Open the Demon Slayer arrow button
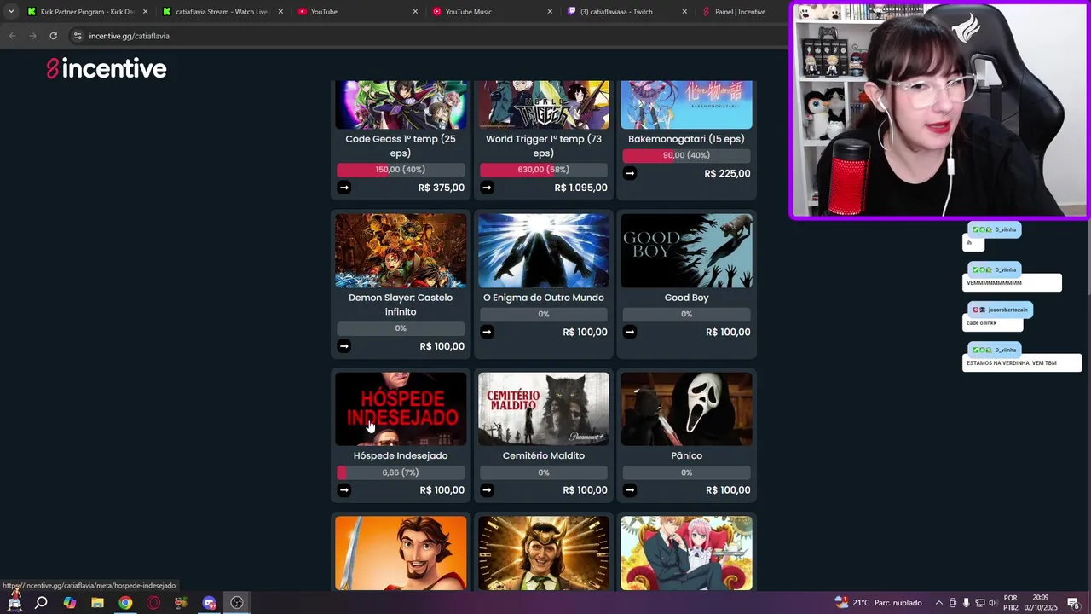1091x614 pixels. pos(343,346)
